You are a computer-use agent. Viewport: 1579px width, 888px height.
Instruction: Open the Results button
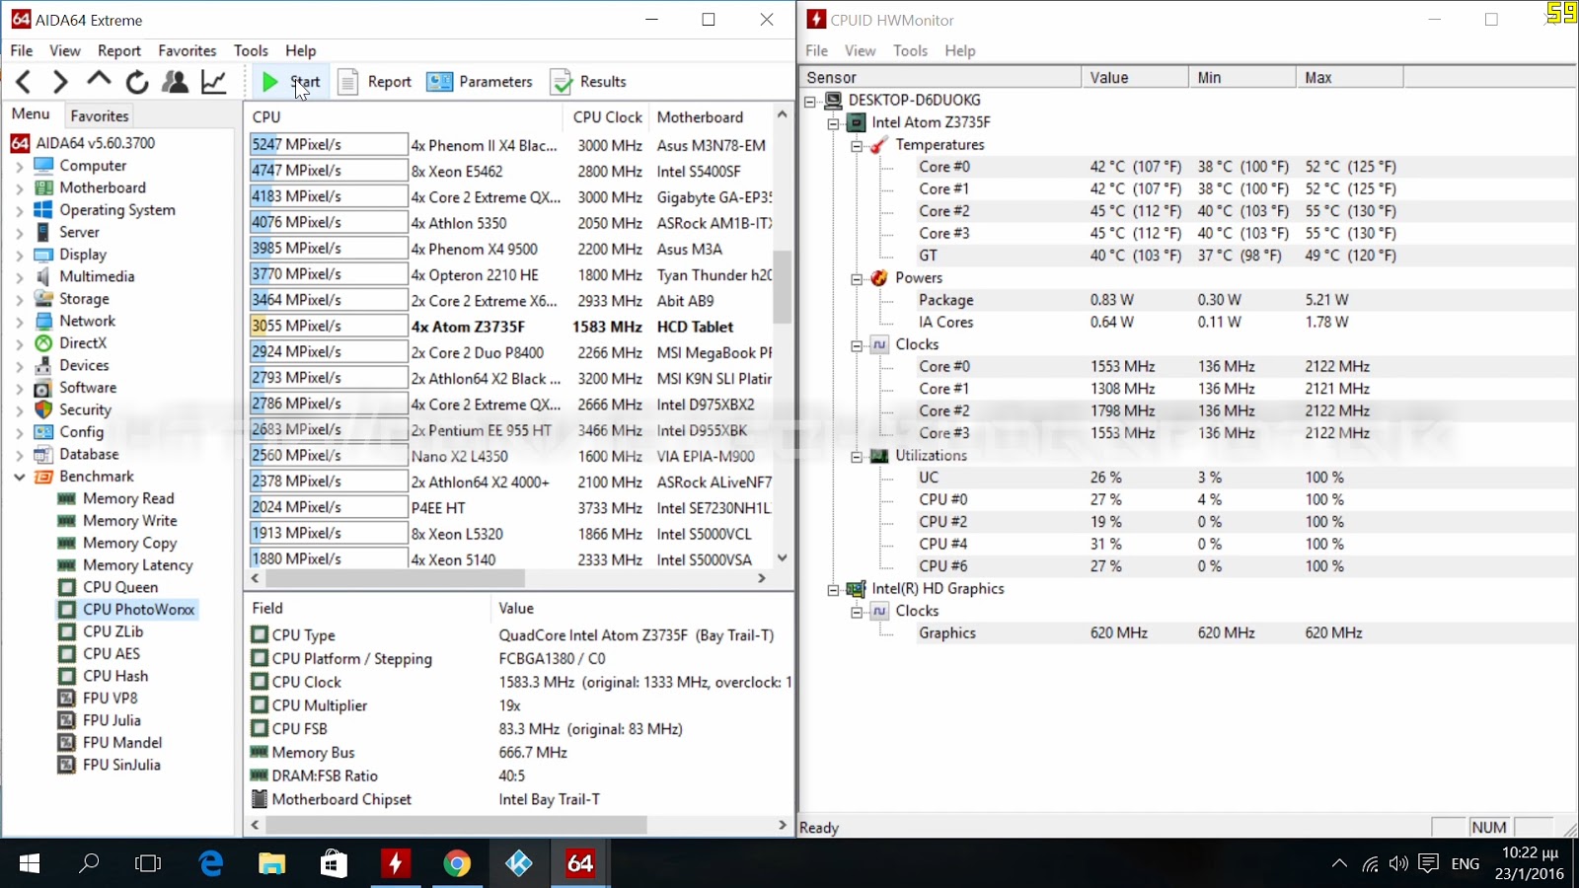pyautogui.click(x=588, y=82)
